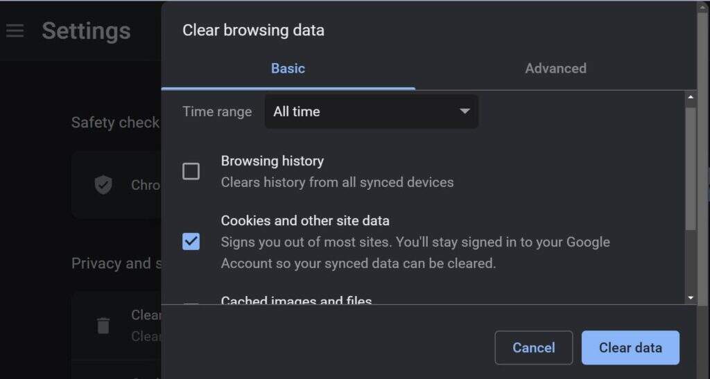Image resolution: width=710 pixels, height=379 pixels.
Task: Click the Clear data button
Action: (630, 348)
